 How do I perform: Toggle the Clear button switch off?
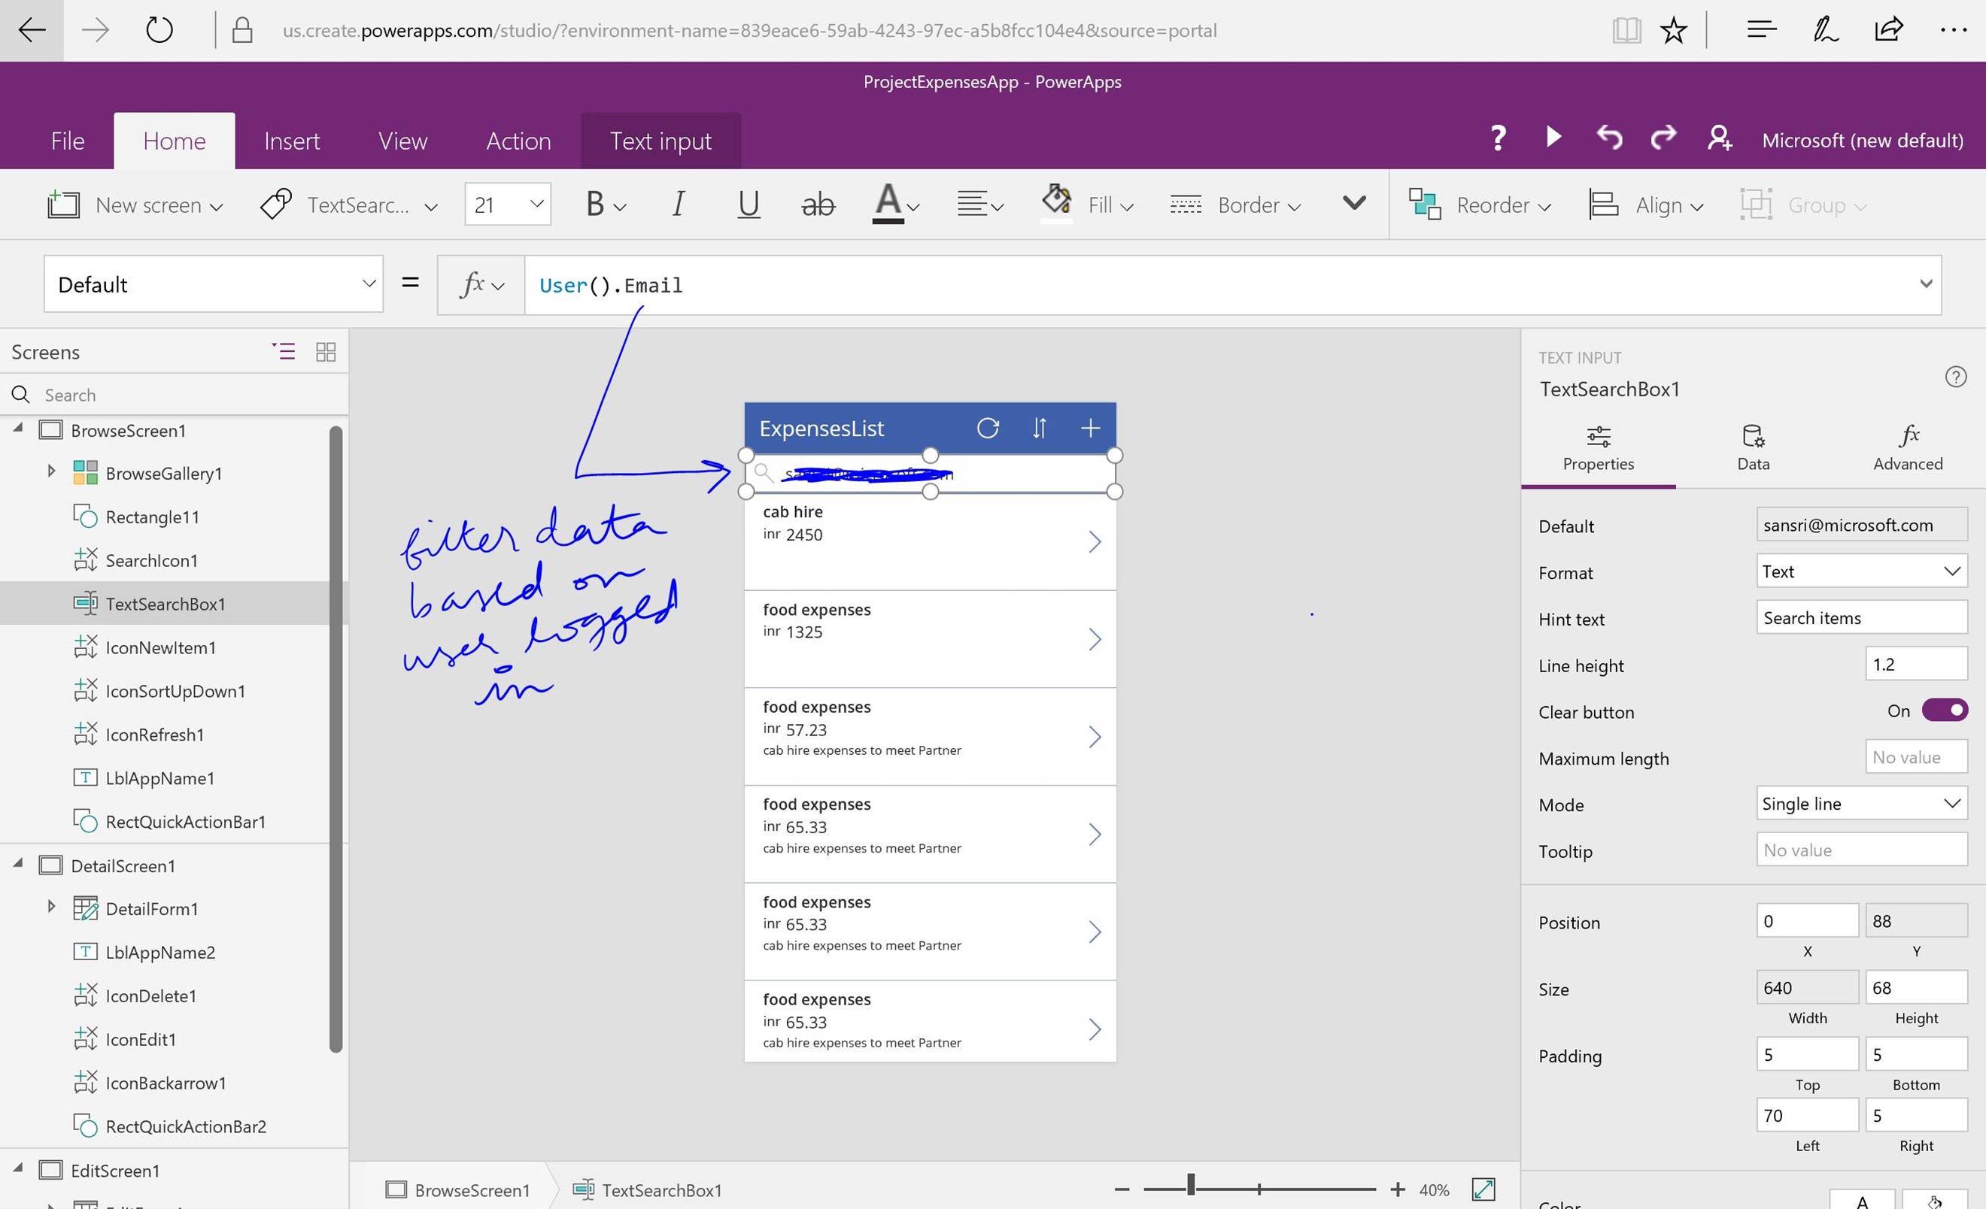(1943, 711)
